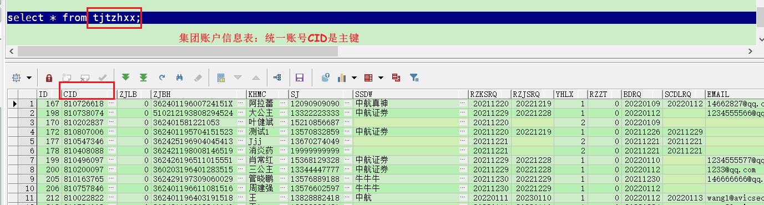Fetch last page with double green arrow
Viewport: 764px width, 205px height.
pos(143,78)
